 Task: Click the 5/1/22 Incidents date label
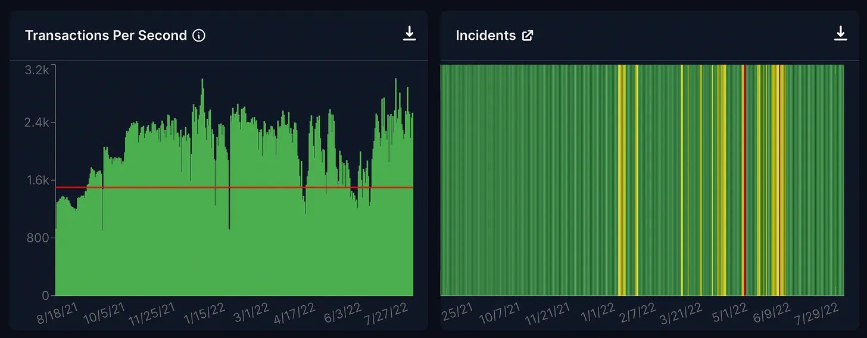[730, 311]
